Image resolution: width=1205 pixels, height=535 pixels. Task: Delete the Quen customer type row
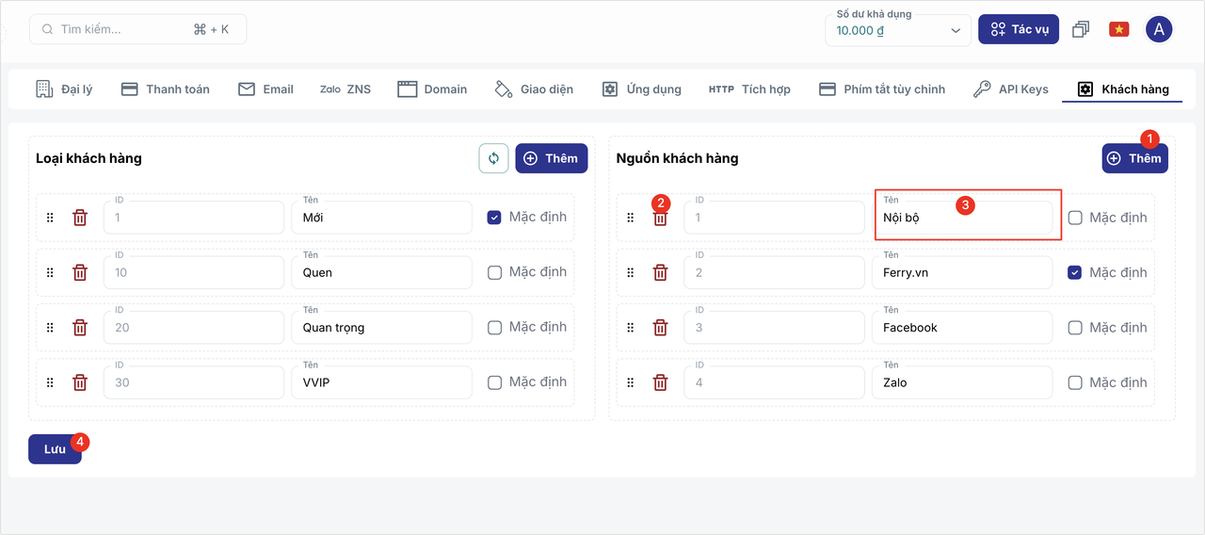80,272
